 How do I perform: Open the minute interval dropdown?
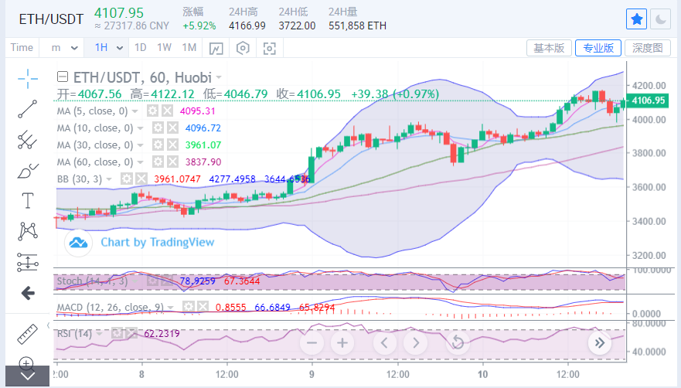coord(65,48)
